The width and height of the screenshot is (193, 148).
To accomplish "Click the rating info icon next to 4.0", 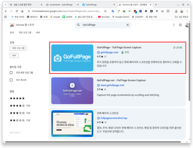I will pyautogui.click(x=105, y=122).
